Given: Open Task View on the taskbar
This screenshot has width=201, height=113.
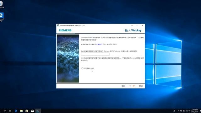Looking at the screenshot, I should coord(10,111).
